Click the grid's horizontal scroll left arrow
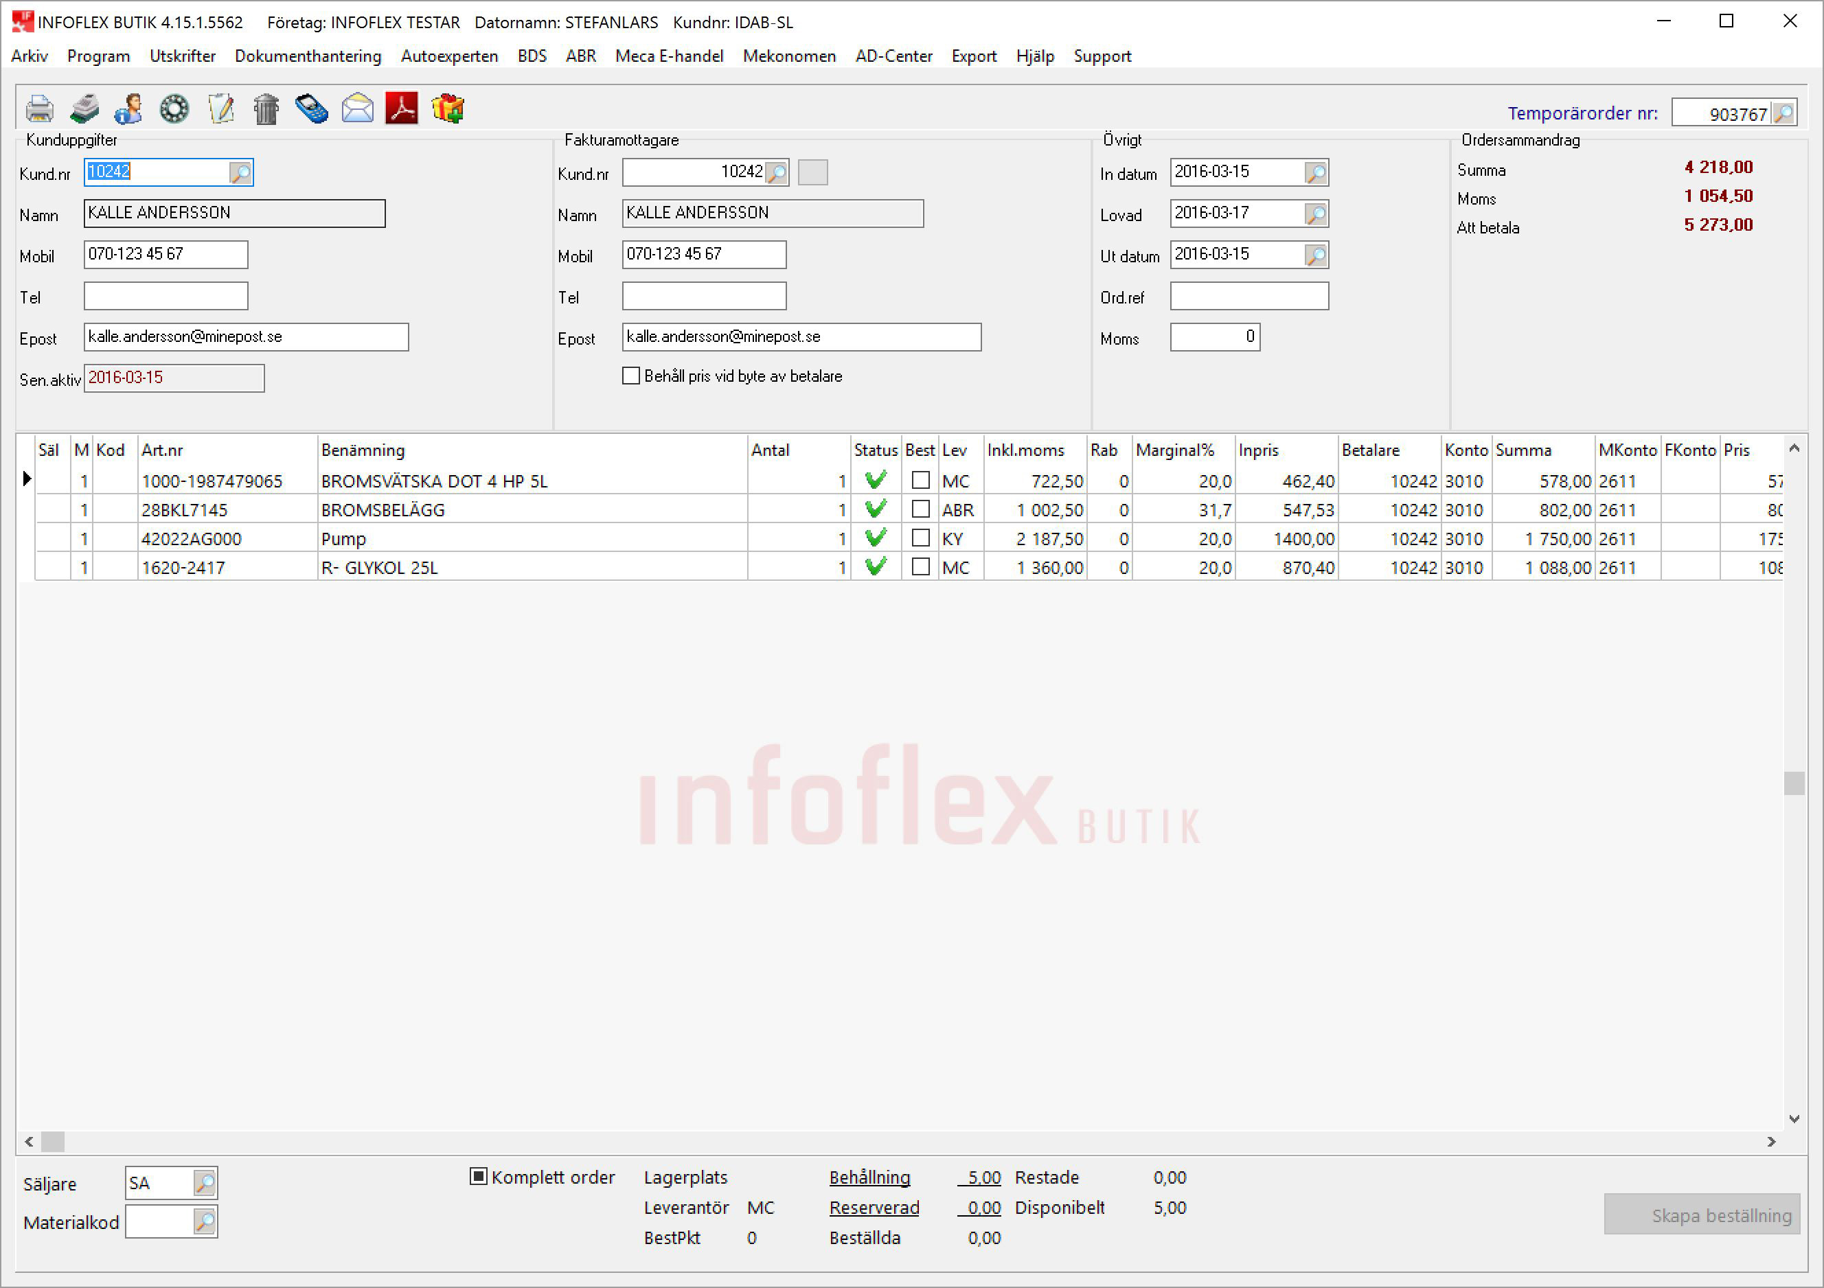The width and height of the screenshot is (1824, 1288). [29, 1141]
